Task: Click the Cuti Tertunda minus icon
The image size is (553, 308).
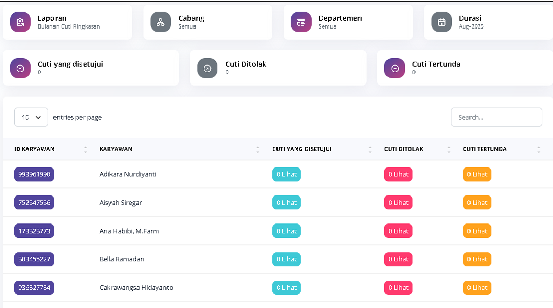Action: pyautogui.click(x=395, y=68)
